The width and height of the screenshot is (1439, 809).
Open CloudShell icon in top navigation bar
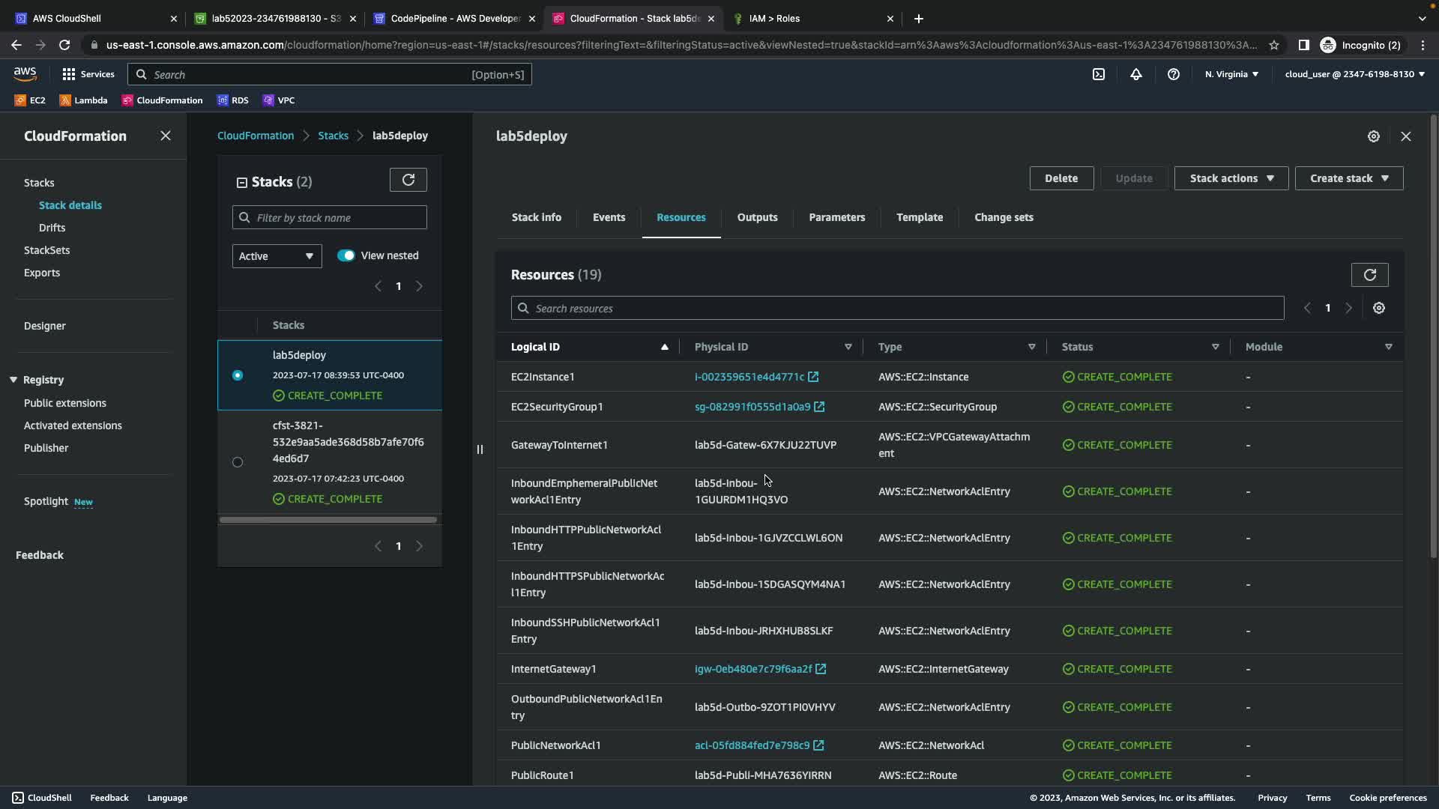(1098, 74)
